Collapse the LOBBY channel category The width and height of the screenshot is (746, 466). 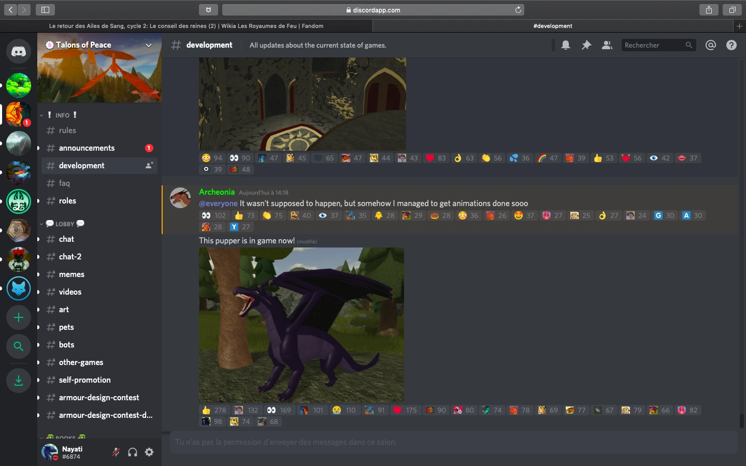(65, 224)
